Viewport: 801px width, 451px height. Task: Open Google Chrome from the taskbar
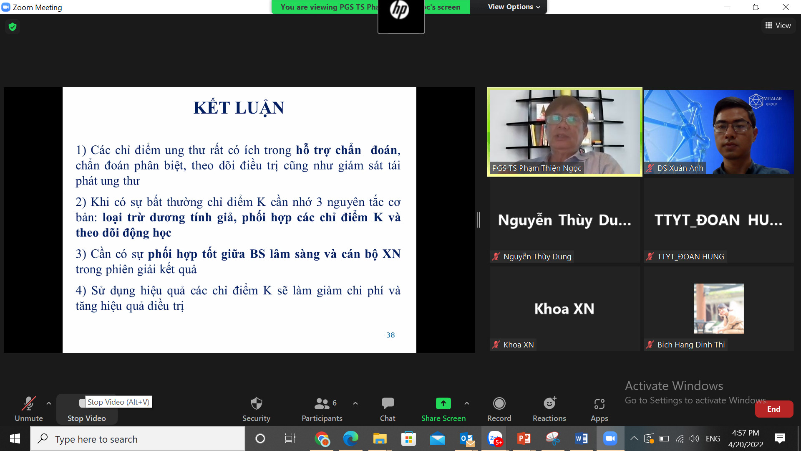[322, 438]
